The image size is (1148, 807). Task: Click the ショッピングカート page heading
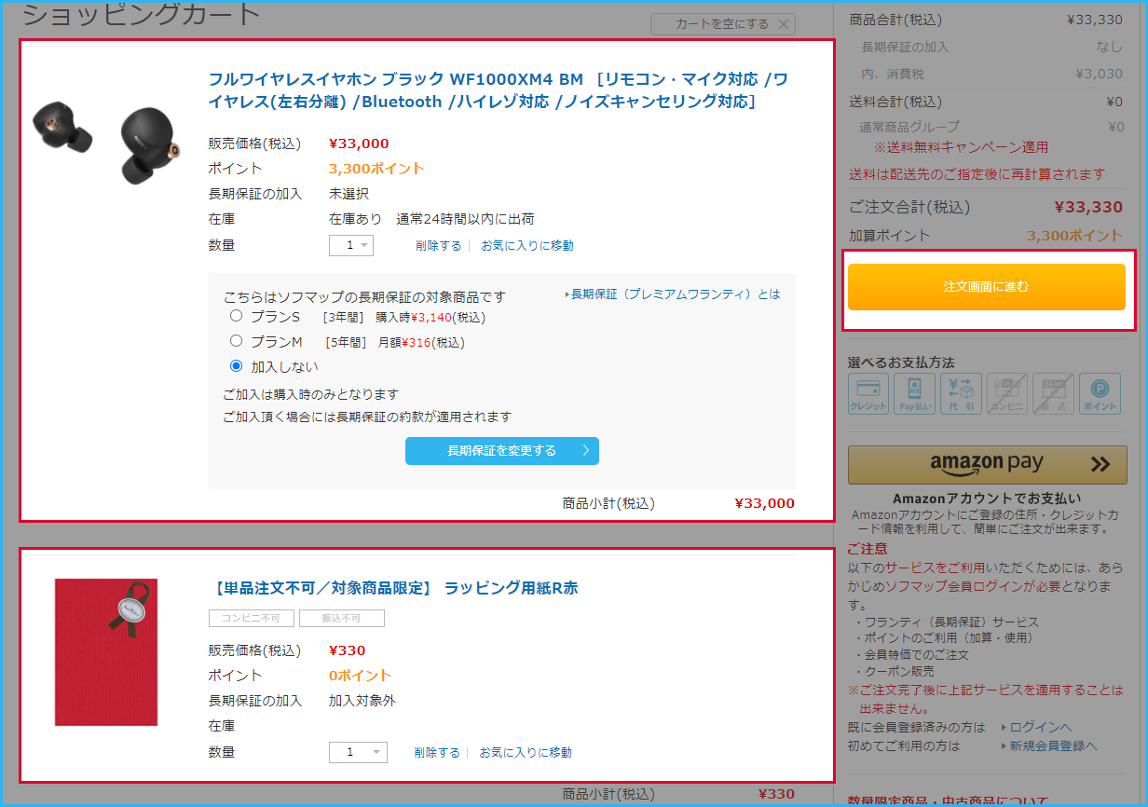tap(141, 14)
